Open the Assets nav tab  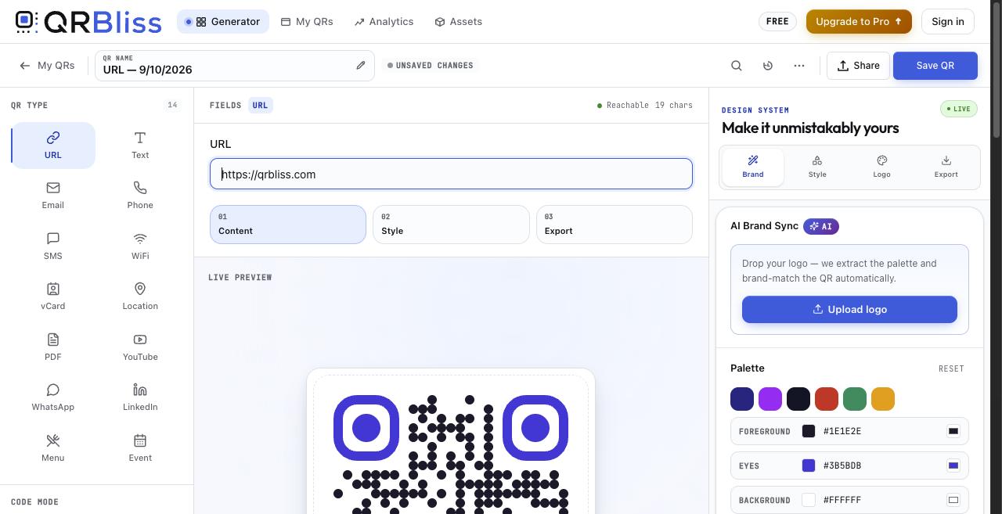[459, 22]
